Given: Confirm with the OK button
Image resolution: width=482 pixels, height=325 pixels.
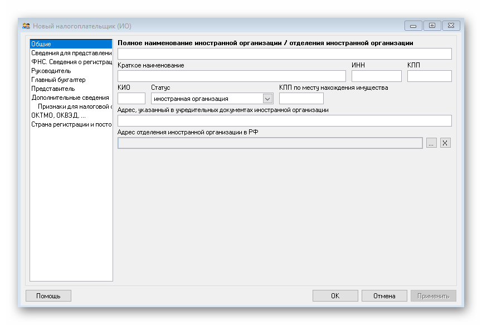Looking at the screenshot, I should (x=335, y=296).
